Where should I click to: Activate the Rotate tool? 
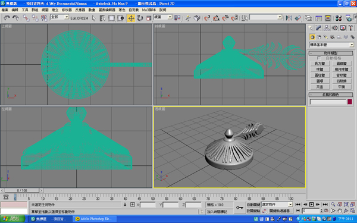(x=140, y=18)
